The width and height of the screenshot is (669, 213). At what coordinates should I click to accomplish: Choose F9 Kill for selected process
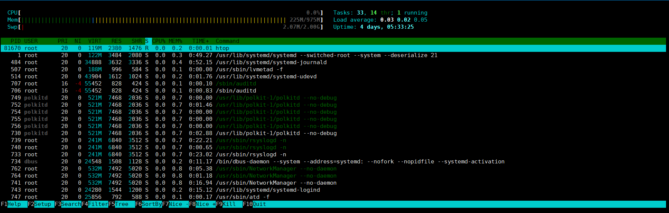pos(229,204)
